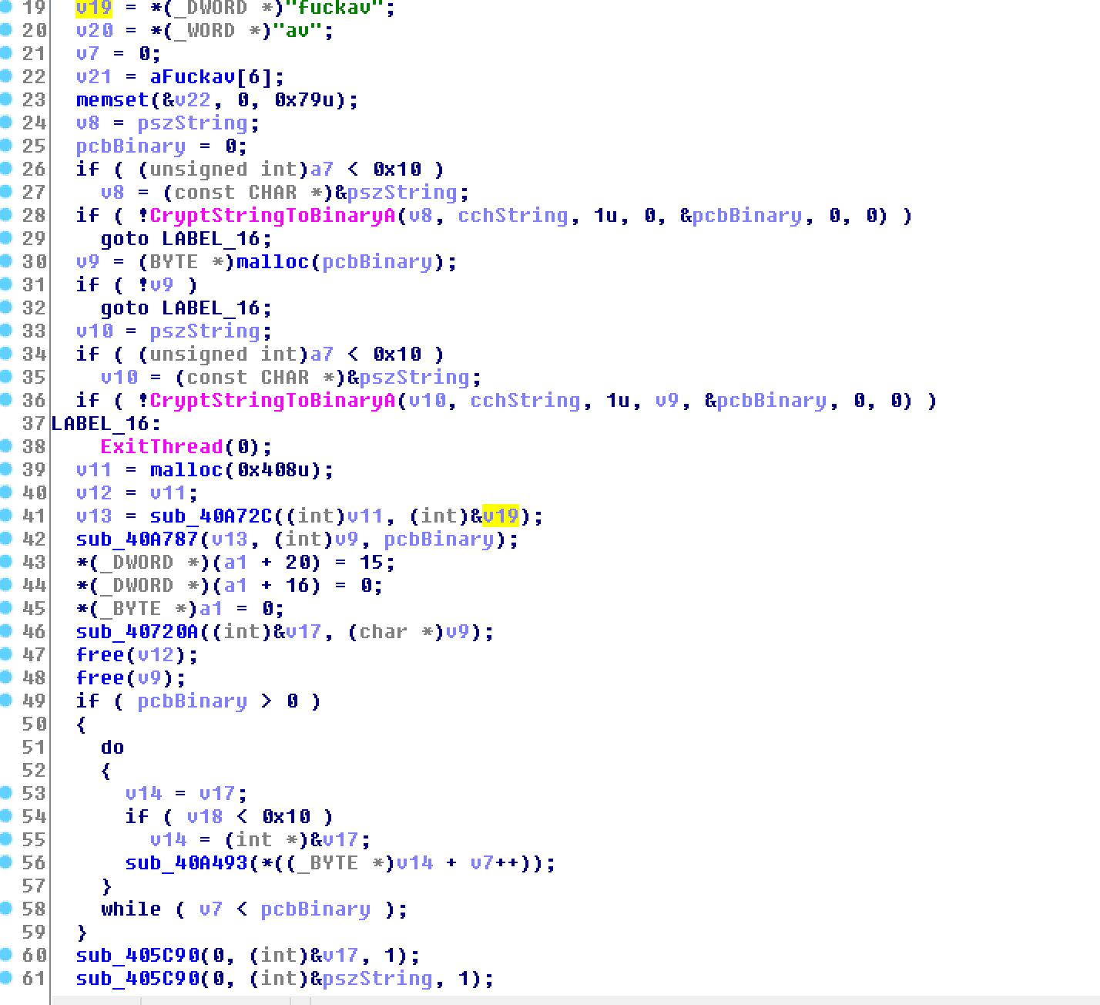Toggle breakpoint dot on line 28
The height and width of the screenshot is (1005, 1100).
6,215
